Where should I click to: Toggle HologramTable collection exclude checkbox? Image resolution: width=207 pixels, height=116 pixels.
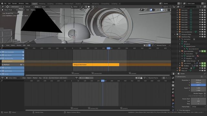[x=177, y=34]
